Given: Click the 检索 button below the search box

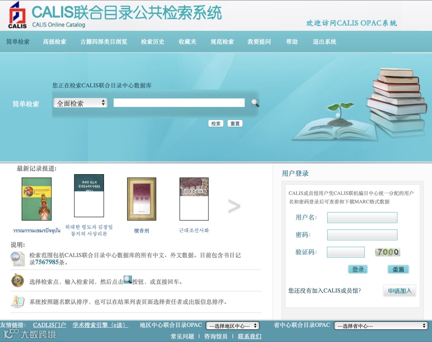Looking at the screenshot, I should pos(216,123).
